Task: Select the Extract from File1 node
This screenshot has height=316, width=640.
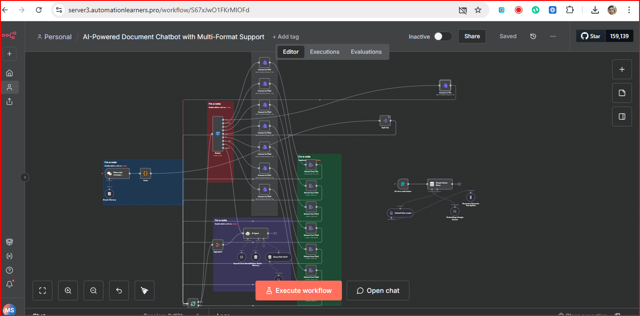Action: (311, 186)
